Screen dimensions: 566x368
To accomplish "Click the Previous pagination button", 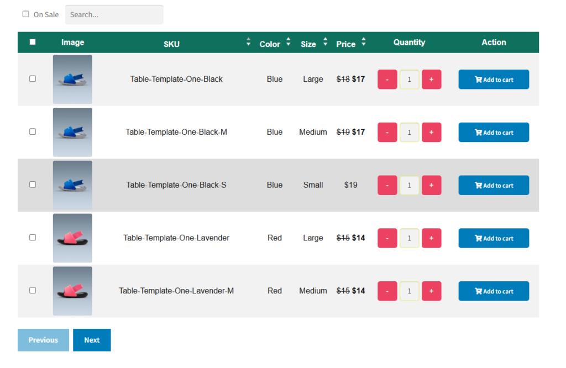I will click(43, 340).
